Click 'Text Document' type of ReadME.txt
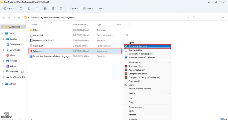The width and height of the screenshot is (228, 120). [x=104, y=46]
